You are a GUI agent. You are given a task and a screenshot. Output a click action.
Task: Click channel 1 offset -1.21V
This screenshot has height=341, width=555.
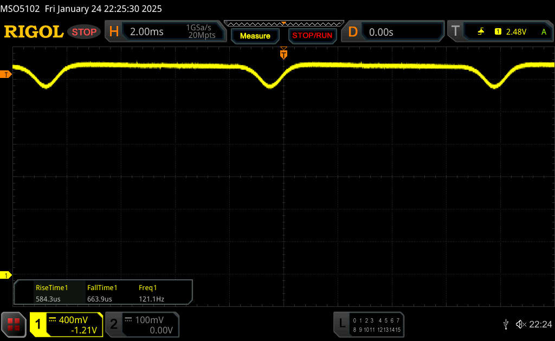click(84, 330)
